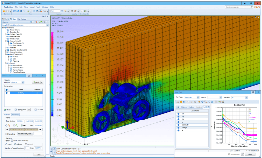Click the Move to Point/Node button
Viewport: 262px width, 158px height.
click(25, 134)
